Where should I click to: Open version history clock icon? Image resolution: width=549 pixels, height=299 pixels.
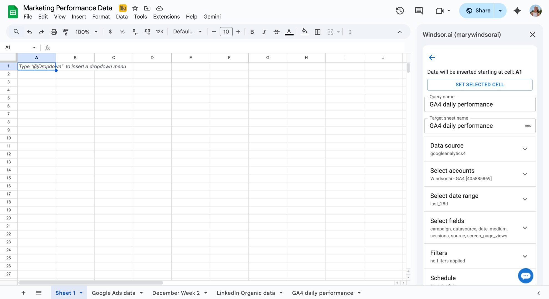(x=400, y=11)
